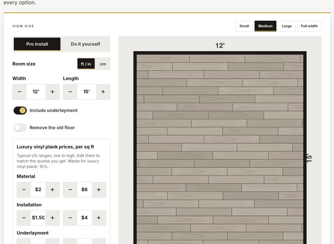The height and width of the screenshot is (244, 334).
Task: Edit the Material high price $6
Action: click(84, 190)
